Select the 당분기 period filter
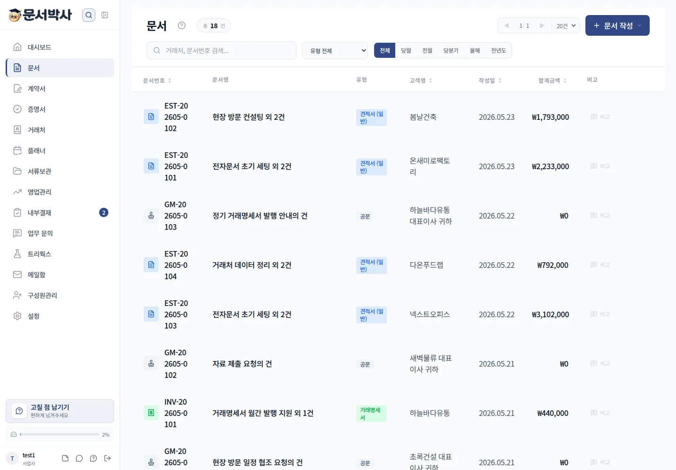The image size is (676, 470). [x=451, y=50]
